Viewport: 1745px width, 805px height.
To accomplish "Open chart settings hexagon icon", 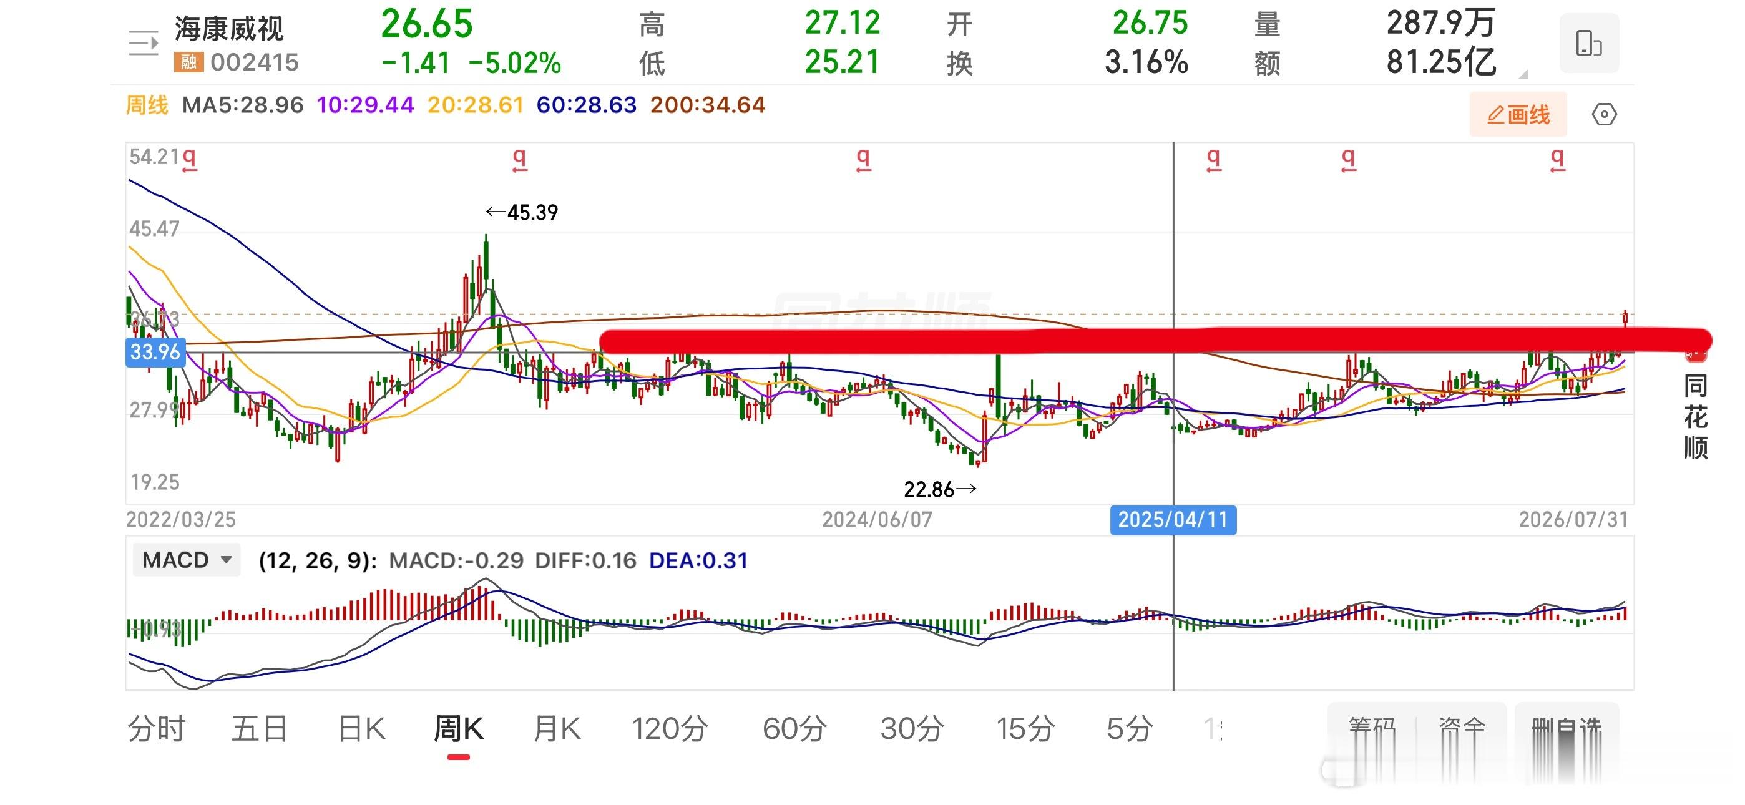I will 1603,114.
